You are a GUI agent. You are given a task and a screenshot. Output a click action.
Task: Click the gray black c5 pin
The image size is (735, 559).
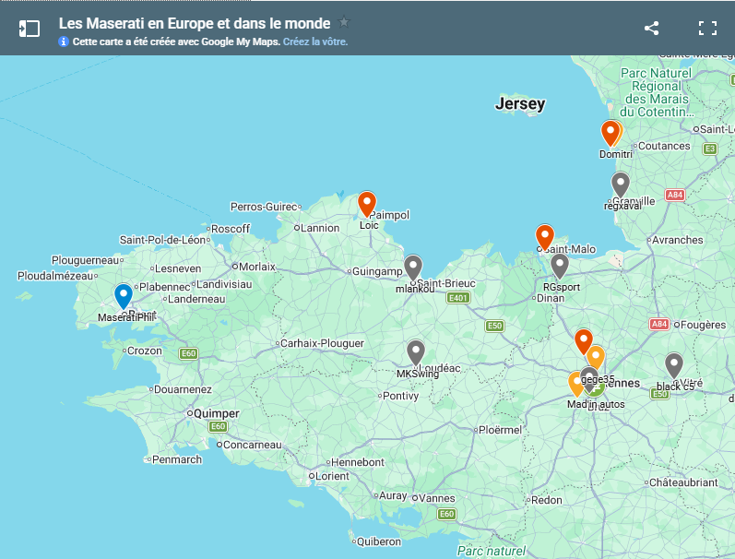tap(674, 365)
